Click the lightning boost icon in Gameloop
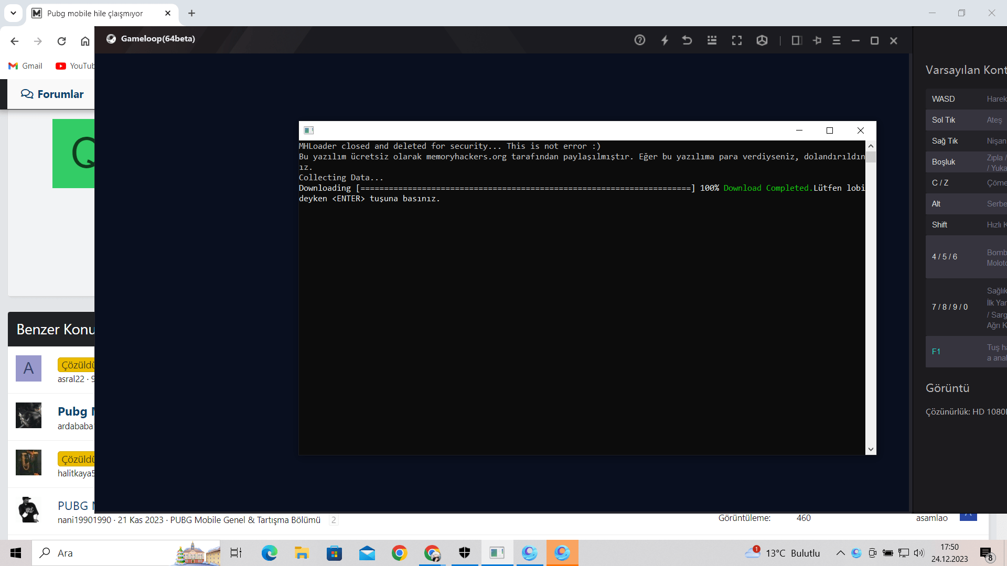The height and width of the screenshot is (566, 1007). point(665,40)
